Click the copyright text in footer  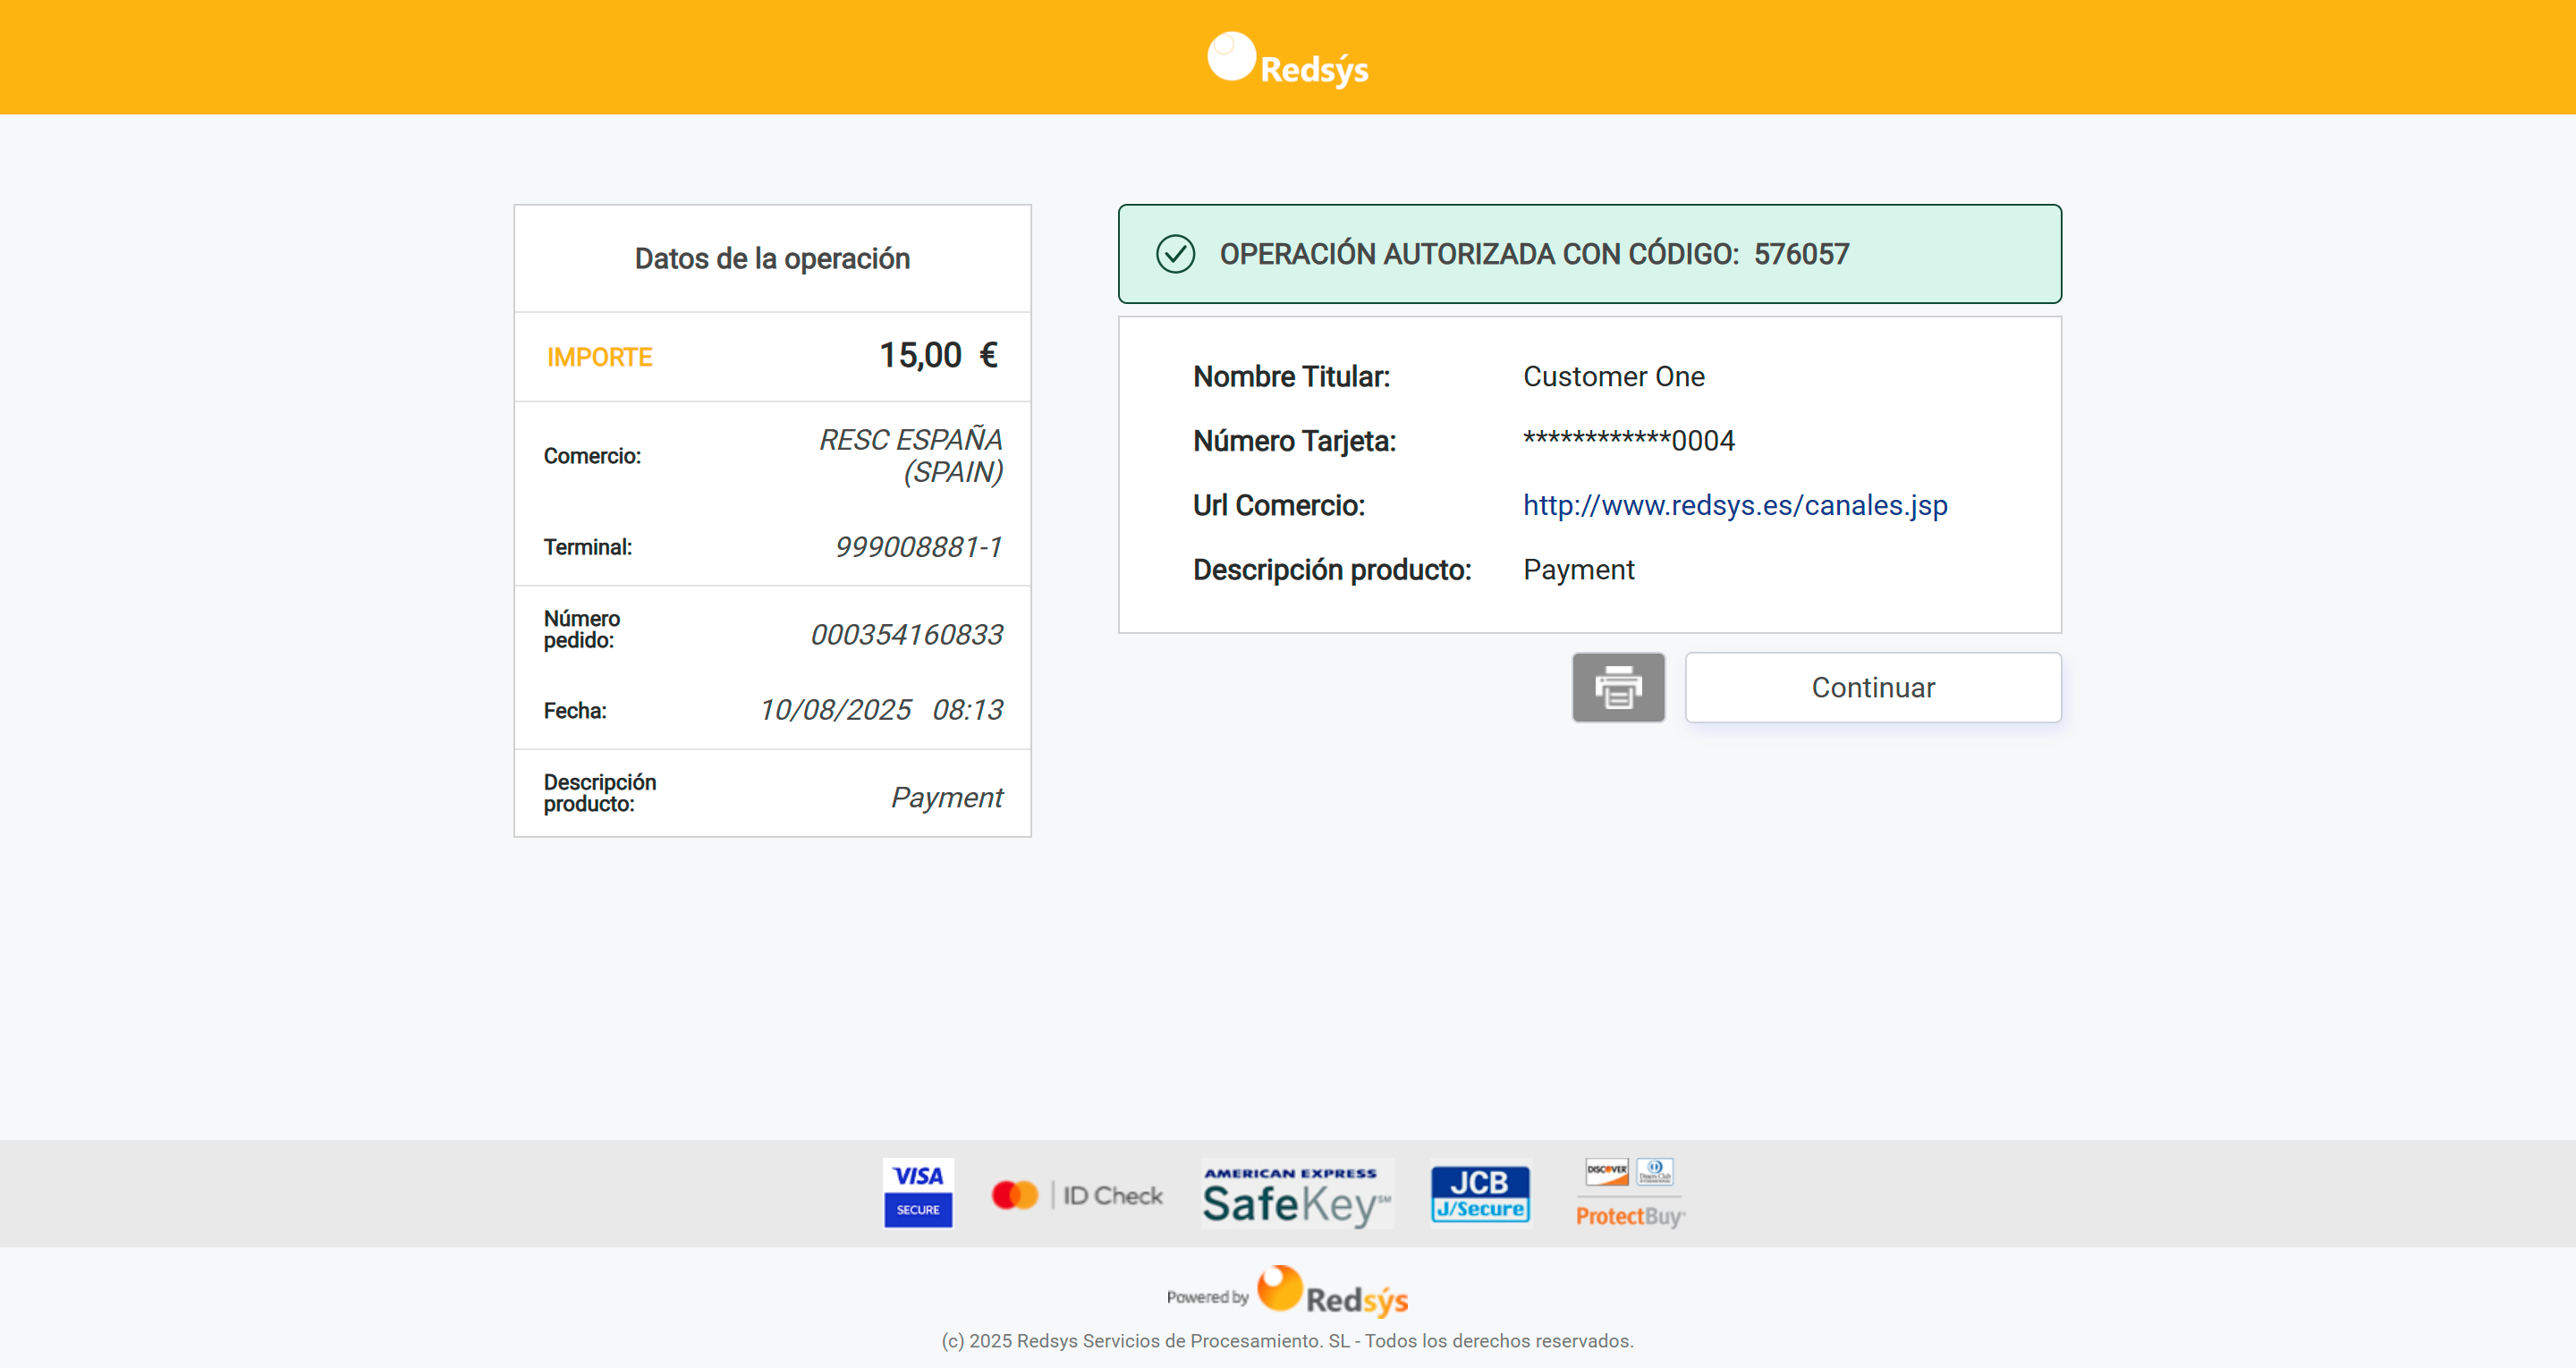pos(1287,1341)
